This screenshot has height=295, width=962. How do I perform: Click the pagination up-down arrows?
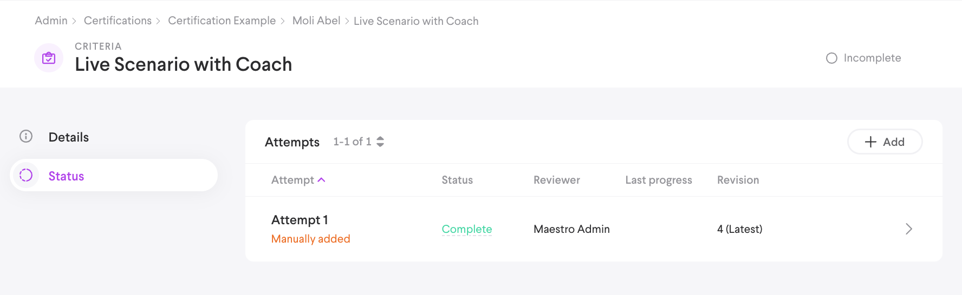click(x=380, y=142)
